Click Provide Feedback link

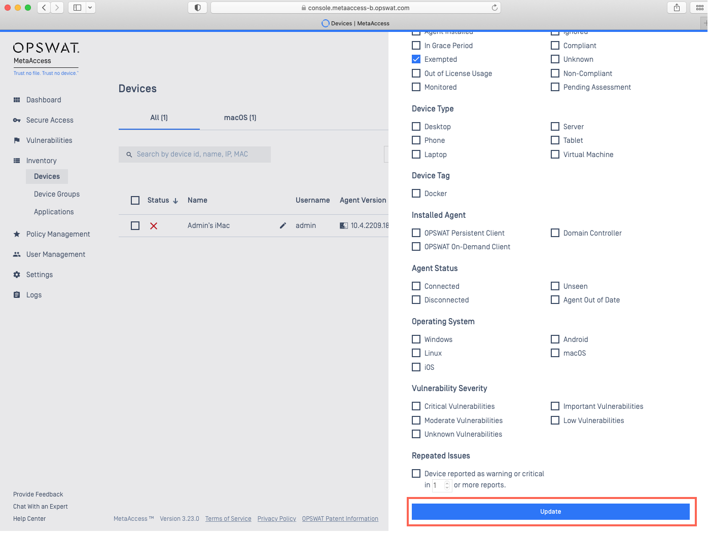(38, 494)
